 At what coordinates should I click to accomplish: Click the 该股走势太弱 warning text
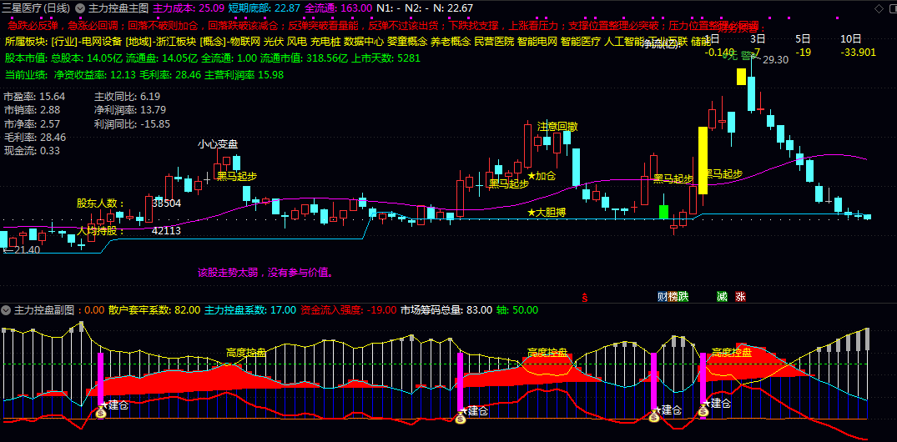click(x=265, y=272)
